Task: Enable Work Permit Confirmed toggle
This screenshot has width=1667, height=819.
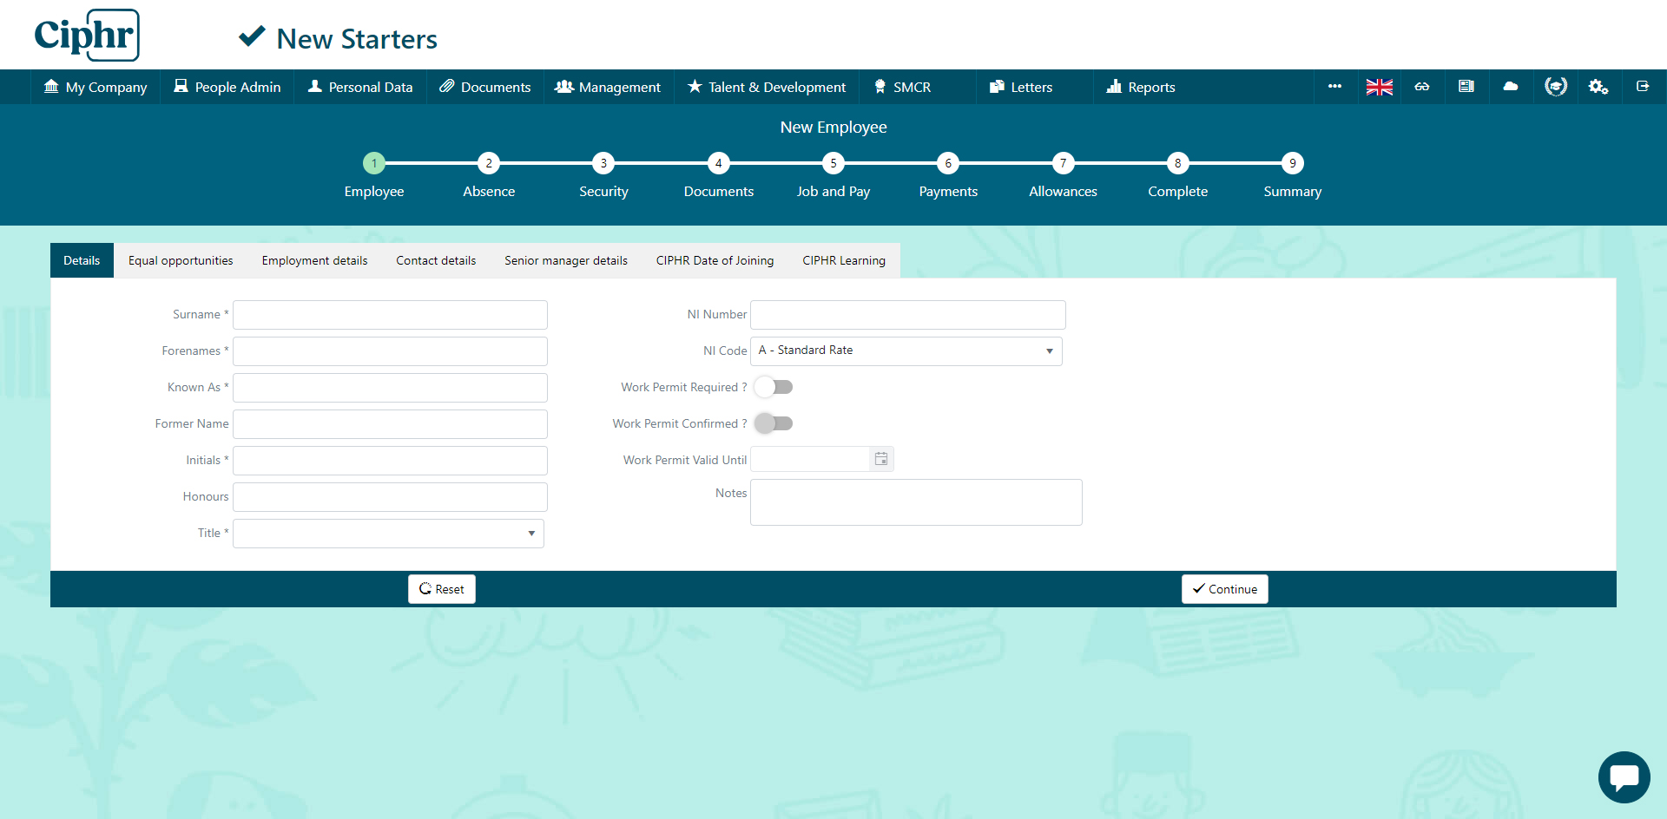Action: [774, 423]
